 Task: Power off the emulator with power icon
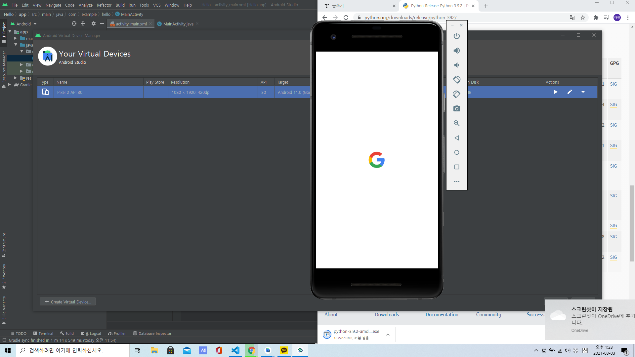pyautogui.click(x=457, y=36)
